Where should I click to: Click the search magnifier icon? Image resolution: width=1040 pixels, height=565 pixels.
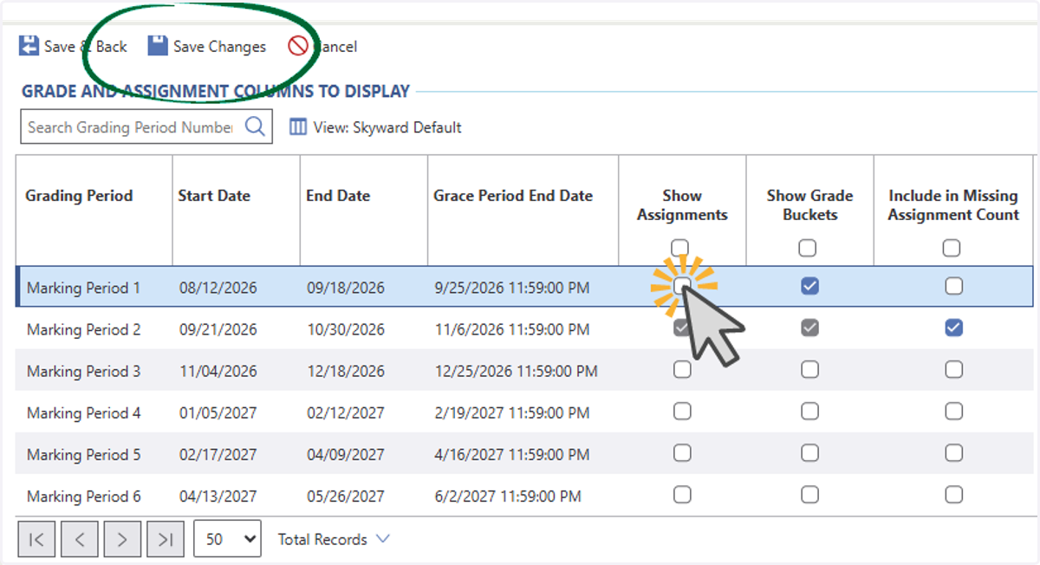click(255, 127)
